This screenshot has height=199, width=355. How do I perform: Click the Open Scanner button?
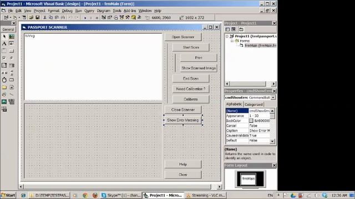click(183, 37)
